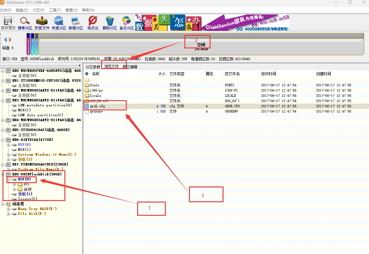Click the 4.7KB size value of grub.cfg
This screenshot has width=369, height=254.
click(161, 106)
